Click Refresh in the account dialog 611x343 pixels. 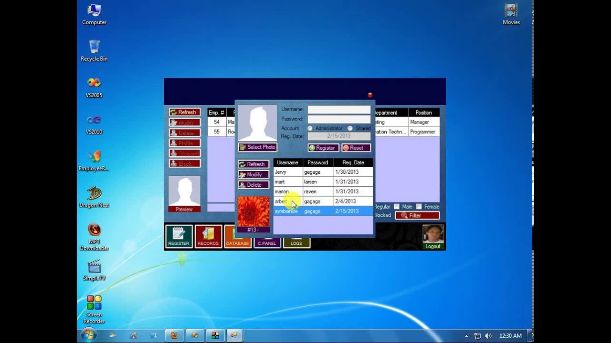click(253, 164)
